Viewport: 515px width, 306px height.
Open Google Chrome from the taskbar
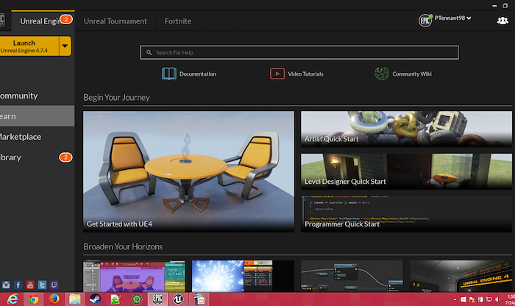(33, 299)
